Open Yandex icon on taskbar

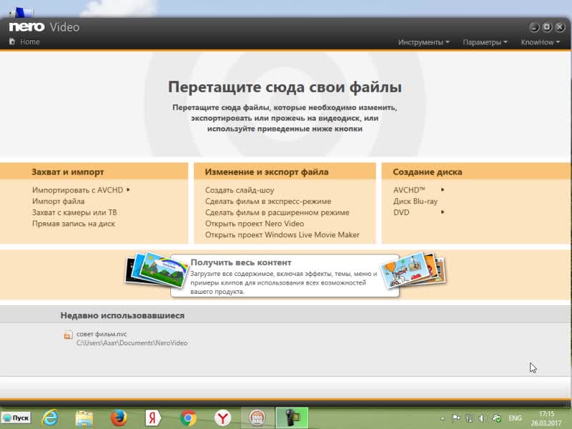pos(153,418)
